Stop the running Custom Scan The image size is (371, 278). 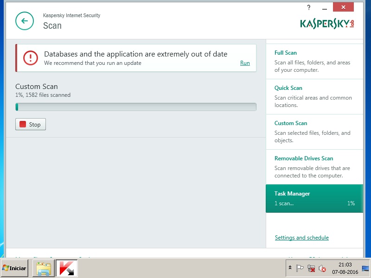30,124
